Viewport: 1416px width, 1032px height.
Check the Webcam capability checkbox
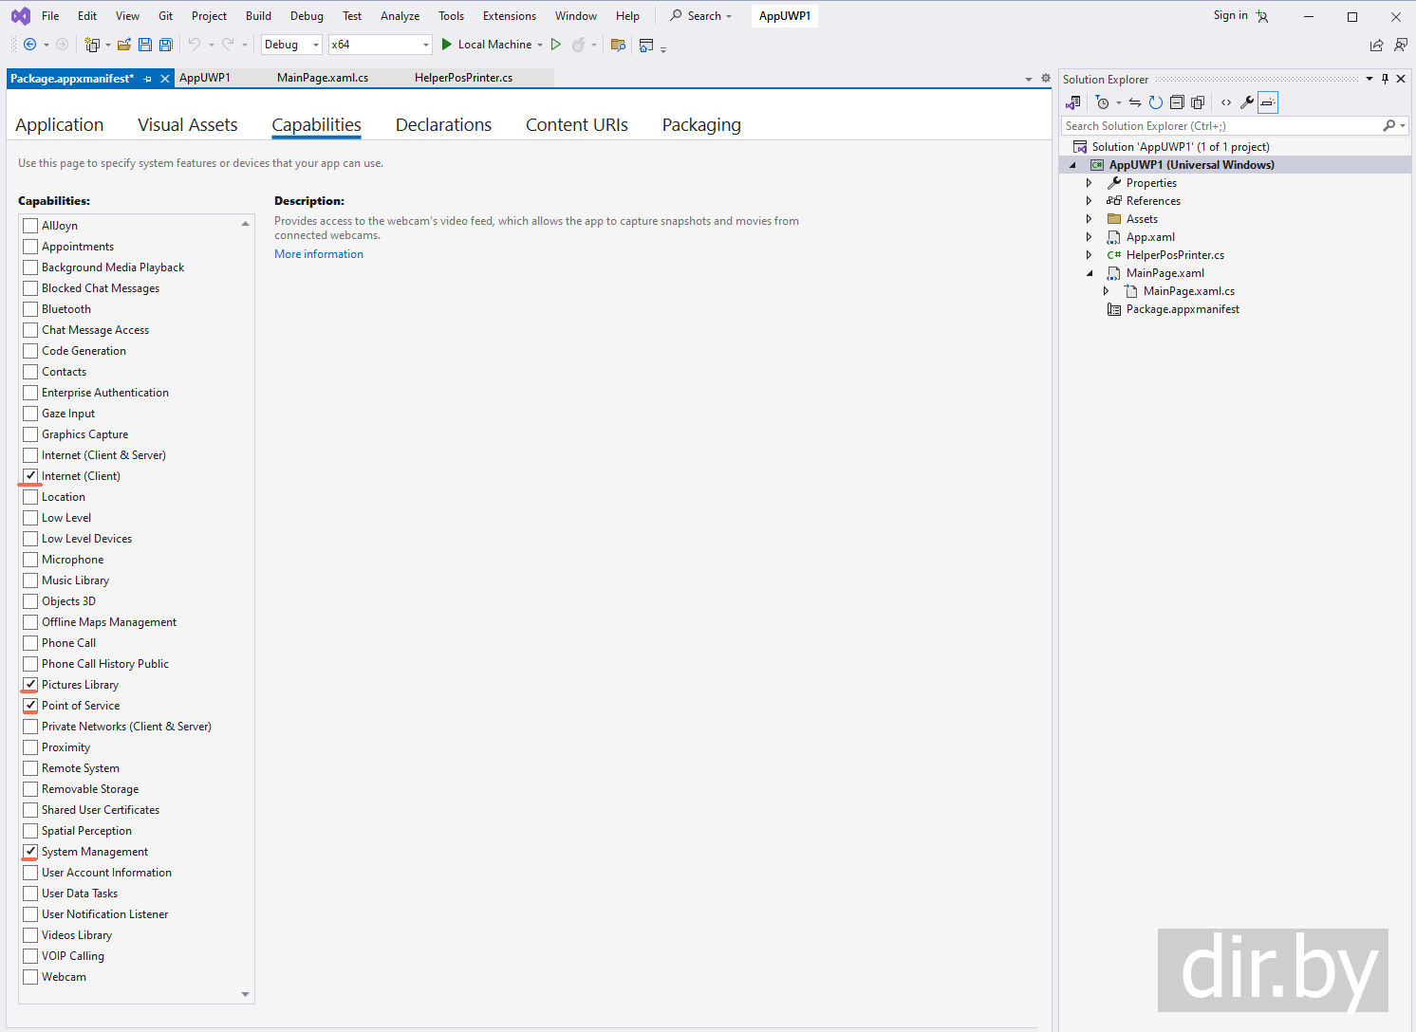30,977
